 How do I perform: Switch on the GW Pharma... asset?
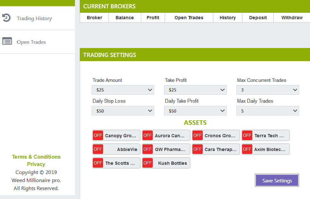[148, 149]
